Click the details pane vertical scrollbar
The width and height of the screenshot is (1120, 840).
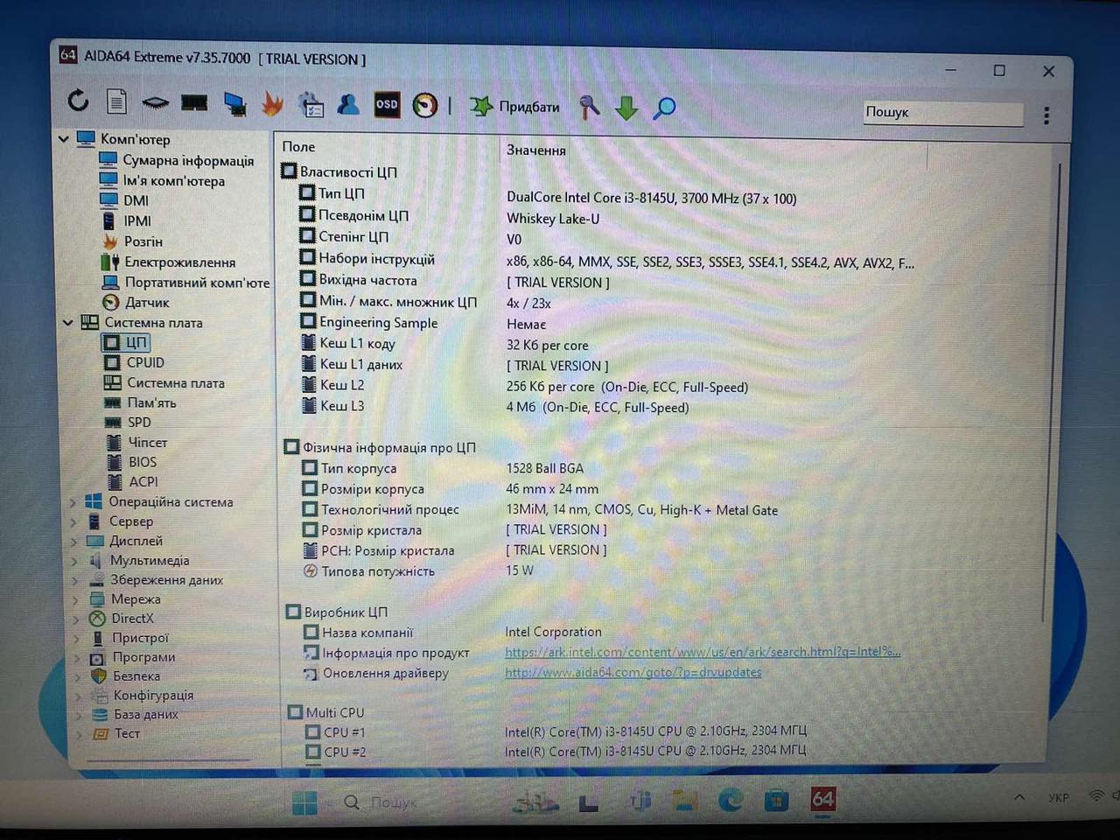1053,391
